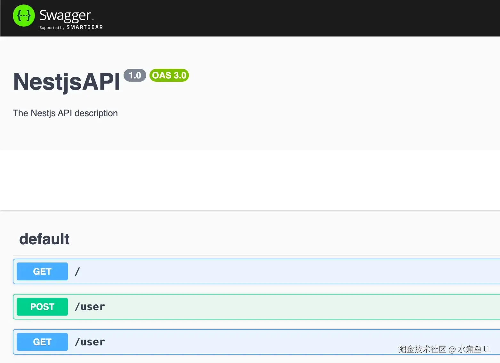The image size is (500, 363).
Task: Expand the GET /user operation
Action: click(256, 342)
